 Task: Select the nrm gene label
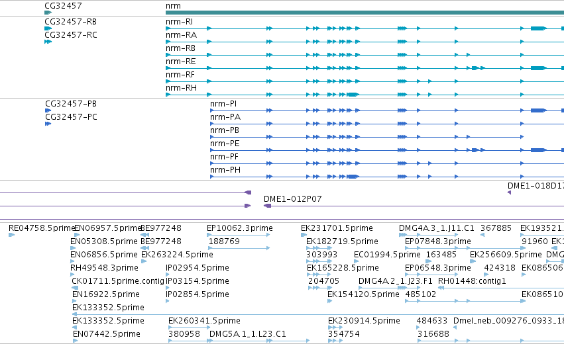(x=174, y=6)
